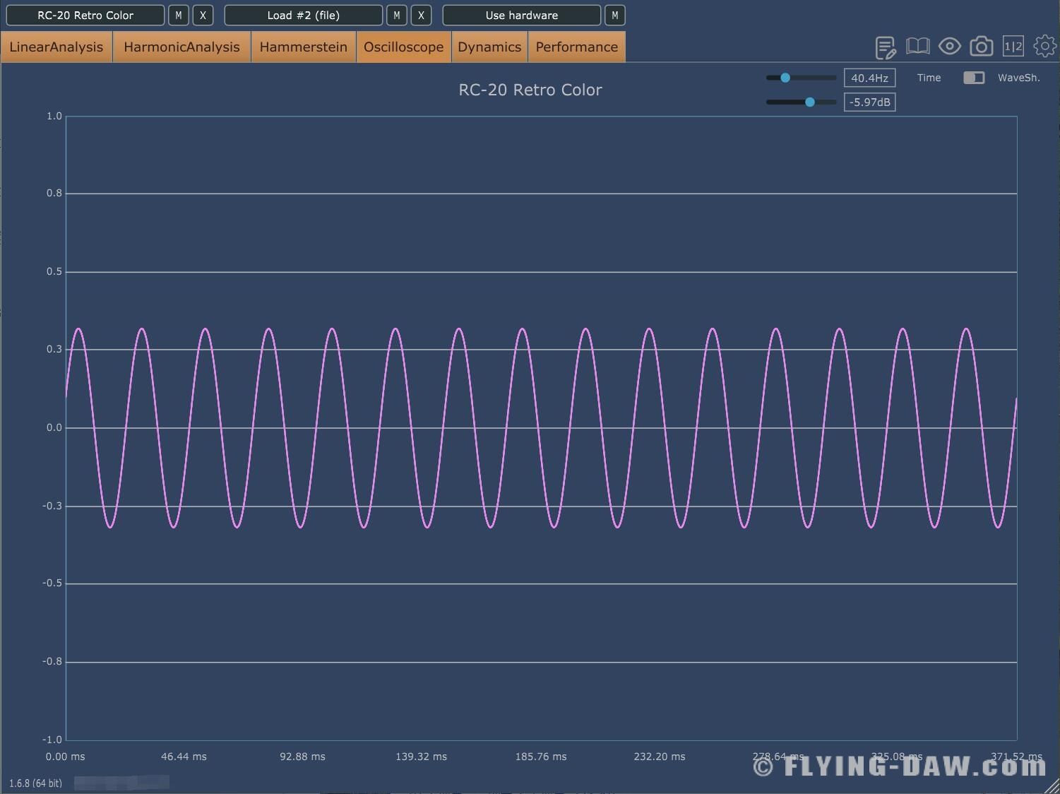Click the Use hardware button
Image resolution: width=1060 pixels, height=794 pixels.
[522, 15]
